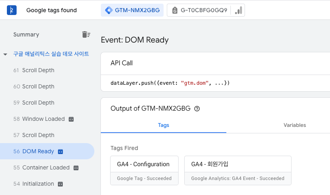Click the Event: DOM Ready heading
This screenshot has width=330, height=195.
click(135, 40)
